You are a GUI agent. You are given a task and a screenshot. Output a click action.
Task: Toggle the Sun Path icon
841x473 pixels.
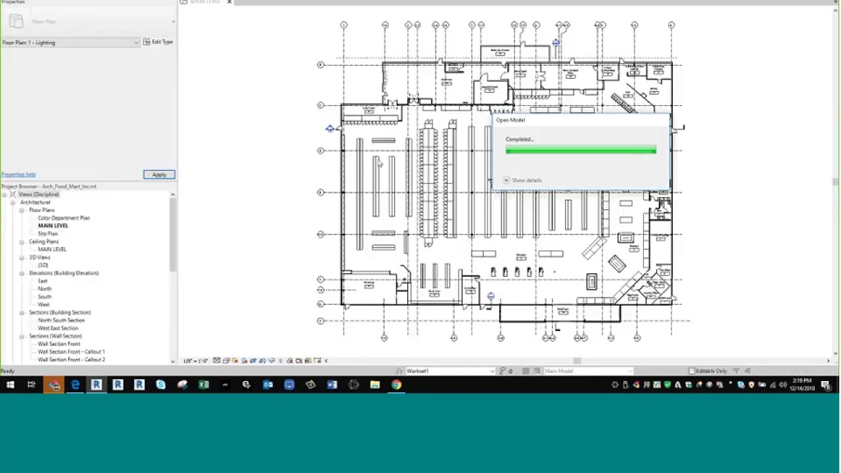235,361
